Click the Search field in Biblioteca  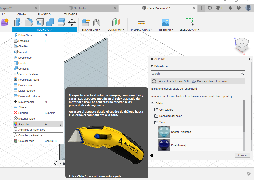(195, 73)
